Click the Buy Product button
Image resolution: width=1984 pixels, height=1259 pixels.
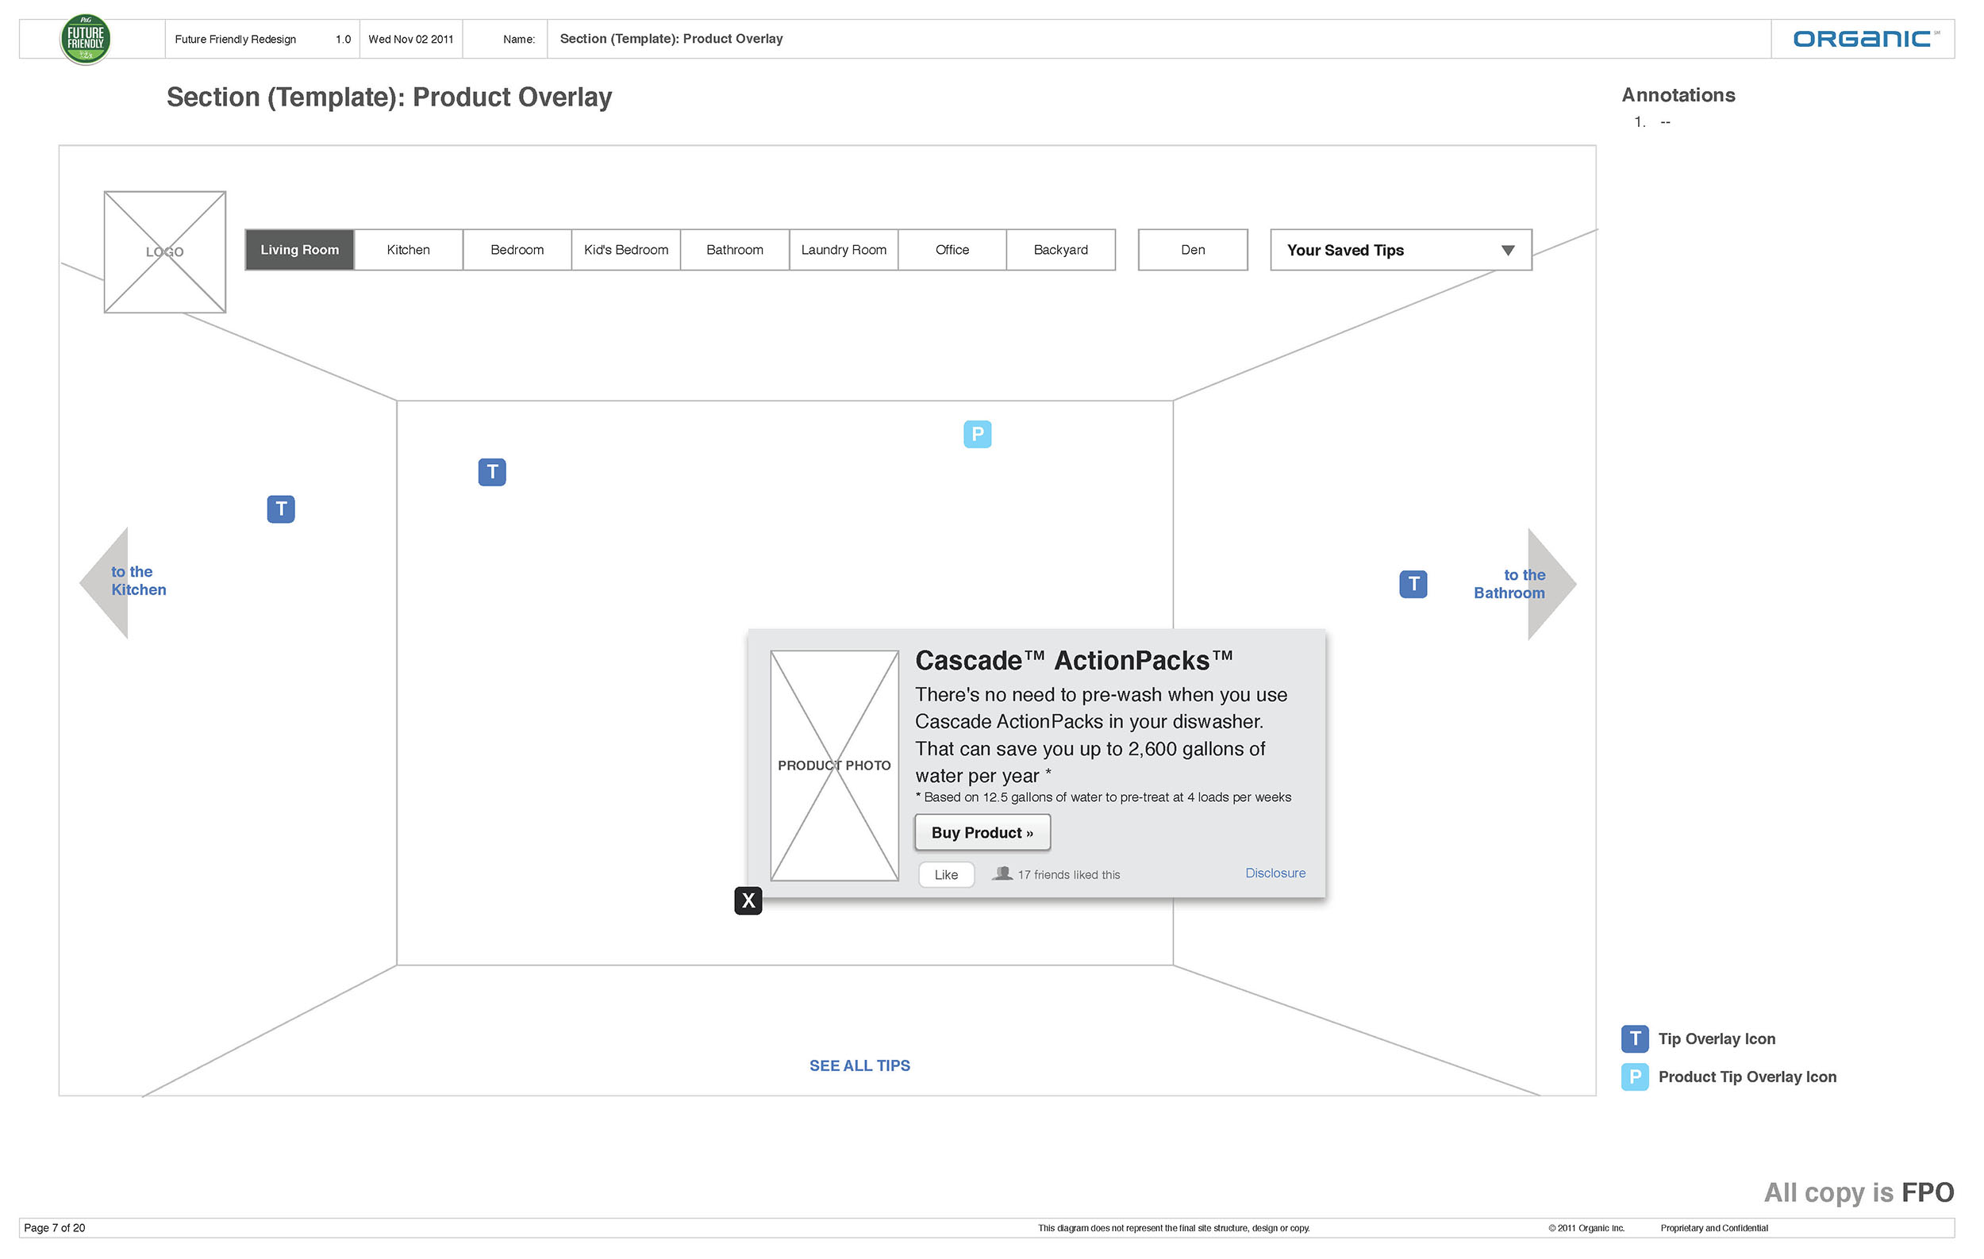(983, 832)
